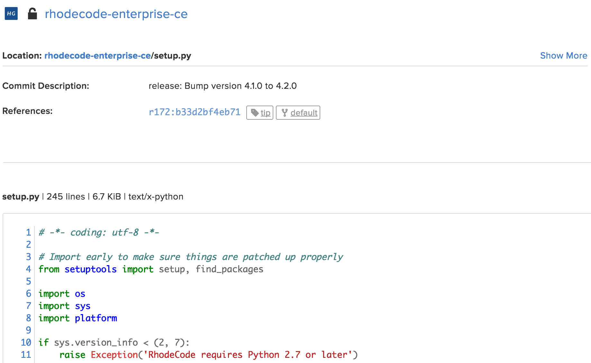The image size is (591, 363).
Task: Jump to line number 6
Action: tap(29, 293)
